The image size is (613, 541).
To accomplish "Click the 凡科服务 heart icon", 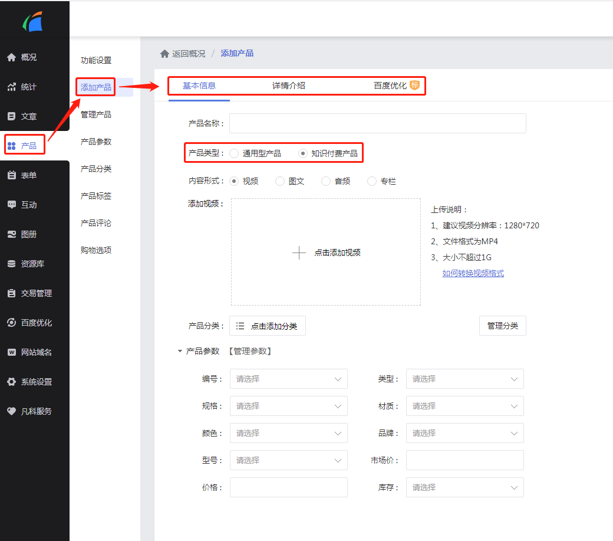I will click(11, 411).
